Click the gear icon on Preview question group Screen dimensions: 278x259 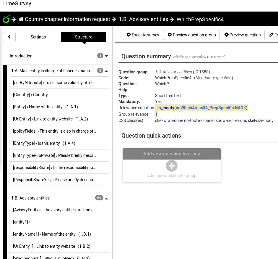tap(170, 35)
